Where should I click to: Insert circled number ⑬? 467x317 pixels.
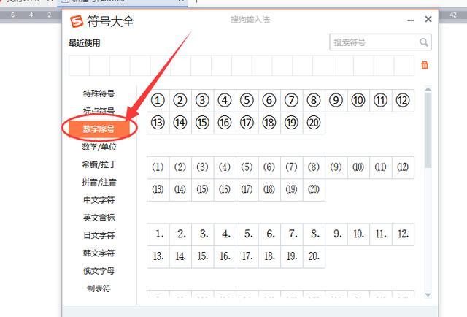click(x=158, y=123)
